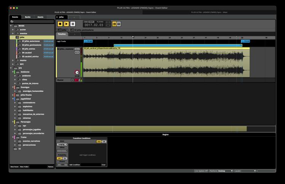Click the tempo marker icon in Logic Tracks

pos(85,41)
